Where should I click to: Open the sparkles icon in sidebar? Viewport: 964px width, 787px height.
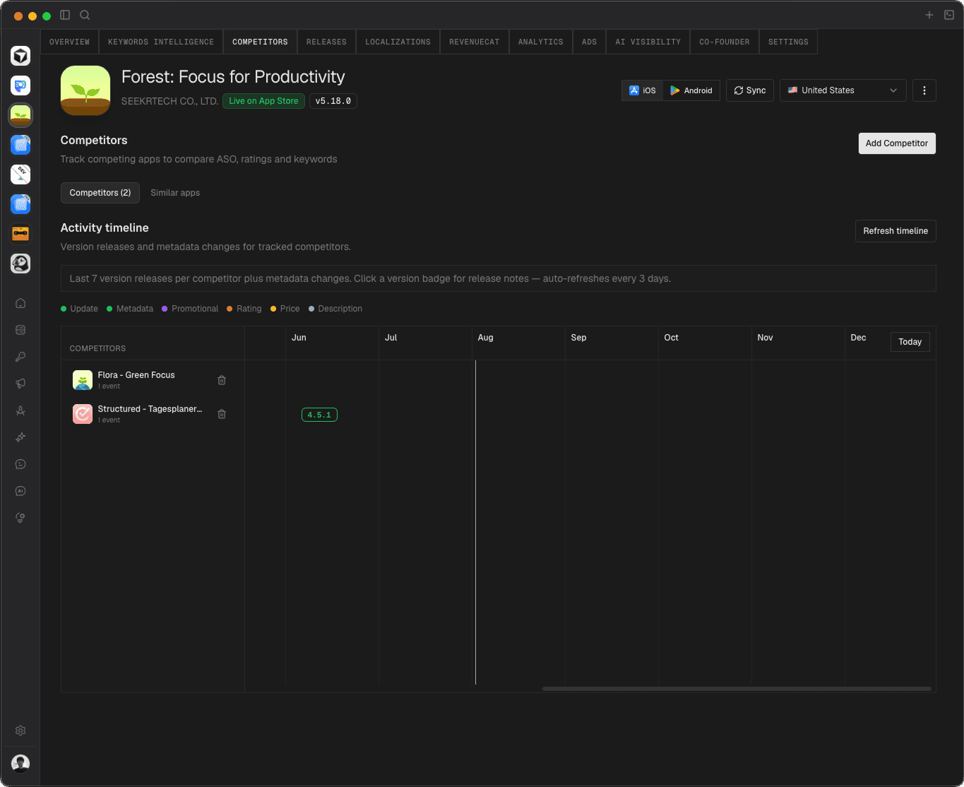(x=20, y=437)
